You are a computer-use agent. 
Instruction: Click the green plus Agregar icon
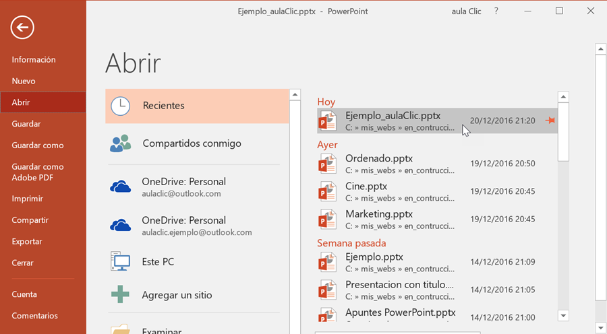[121, 294]
